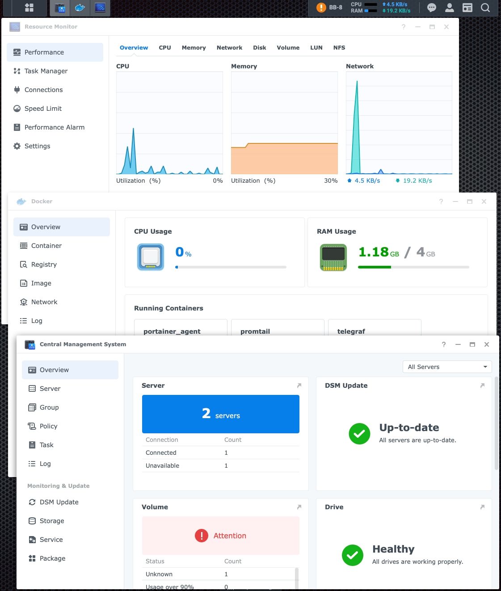Open Overview in Docker sidebar
The image size is (501, 591).
62,227
